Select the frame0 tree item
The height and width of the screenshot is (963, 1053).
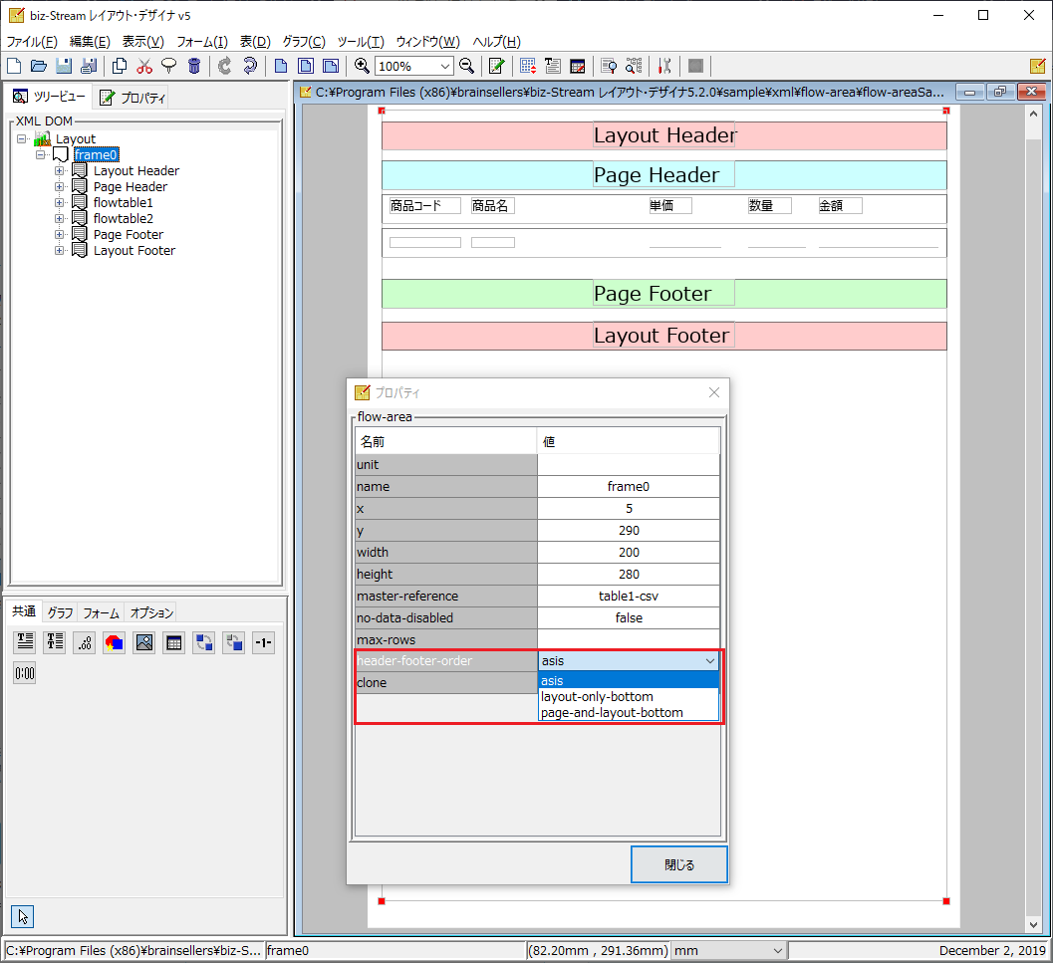click(x=96, y=155)
